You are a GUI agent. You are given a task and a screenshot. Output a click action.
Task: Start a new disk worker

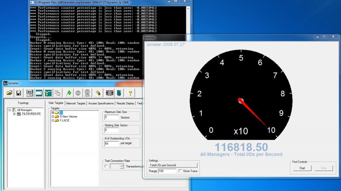point(39,93)
